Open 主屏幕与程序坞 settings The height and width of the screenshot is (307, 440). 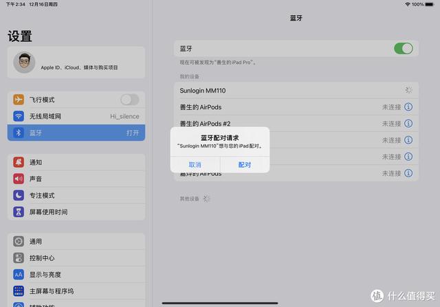(x=76, y=291)
